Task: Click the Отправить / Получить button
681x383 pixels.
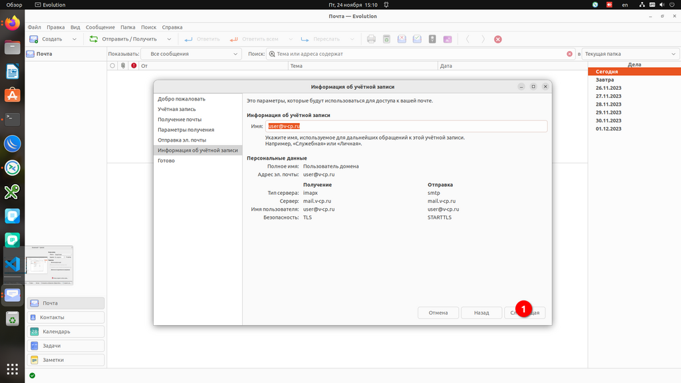Action: click(x=124, y=39)
